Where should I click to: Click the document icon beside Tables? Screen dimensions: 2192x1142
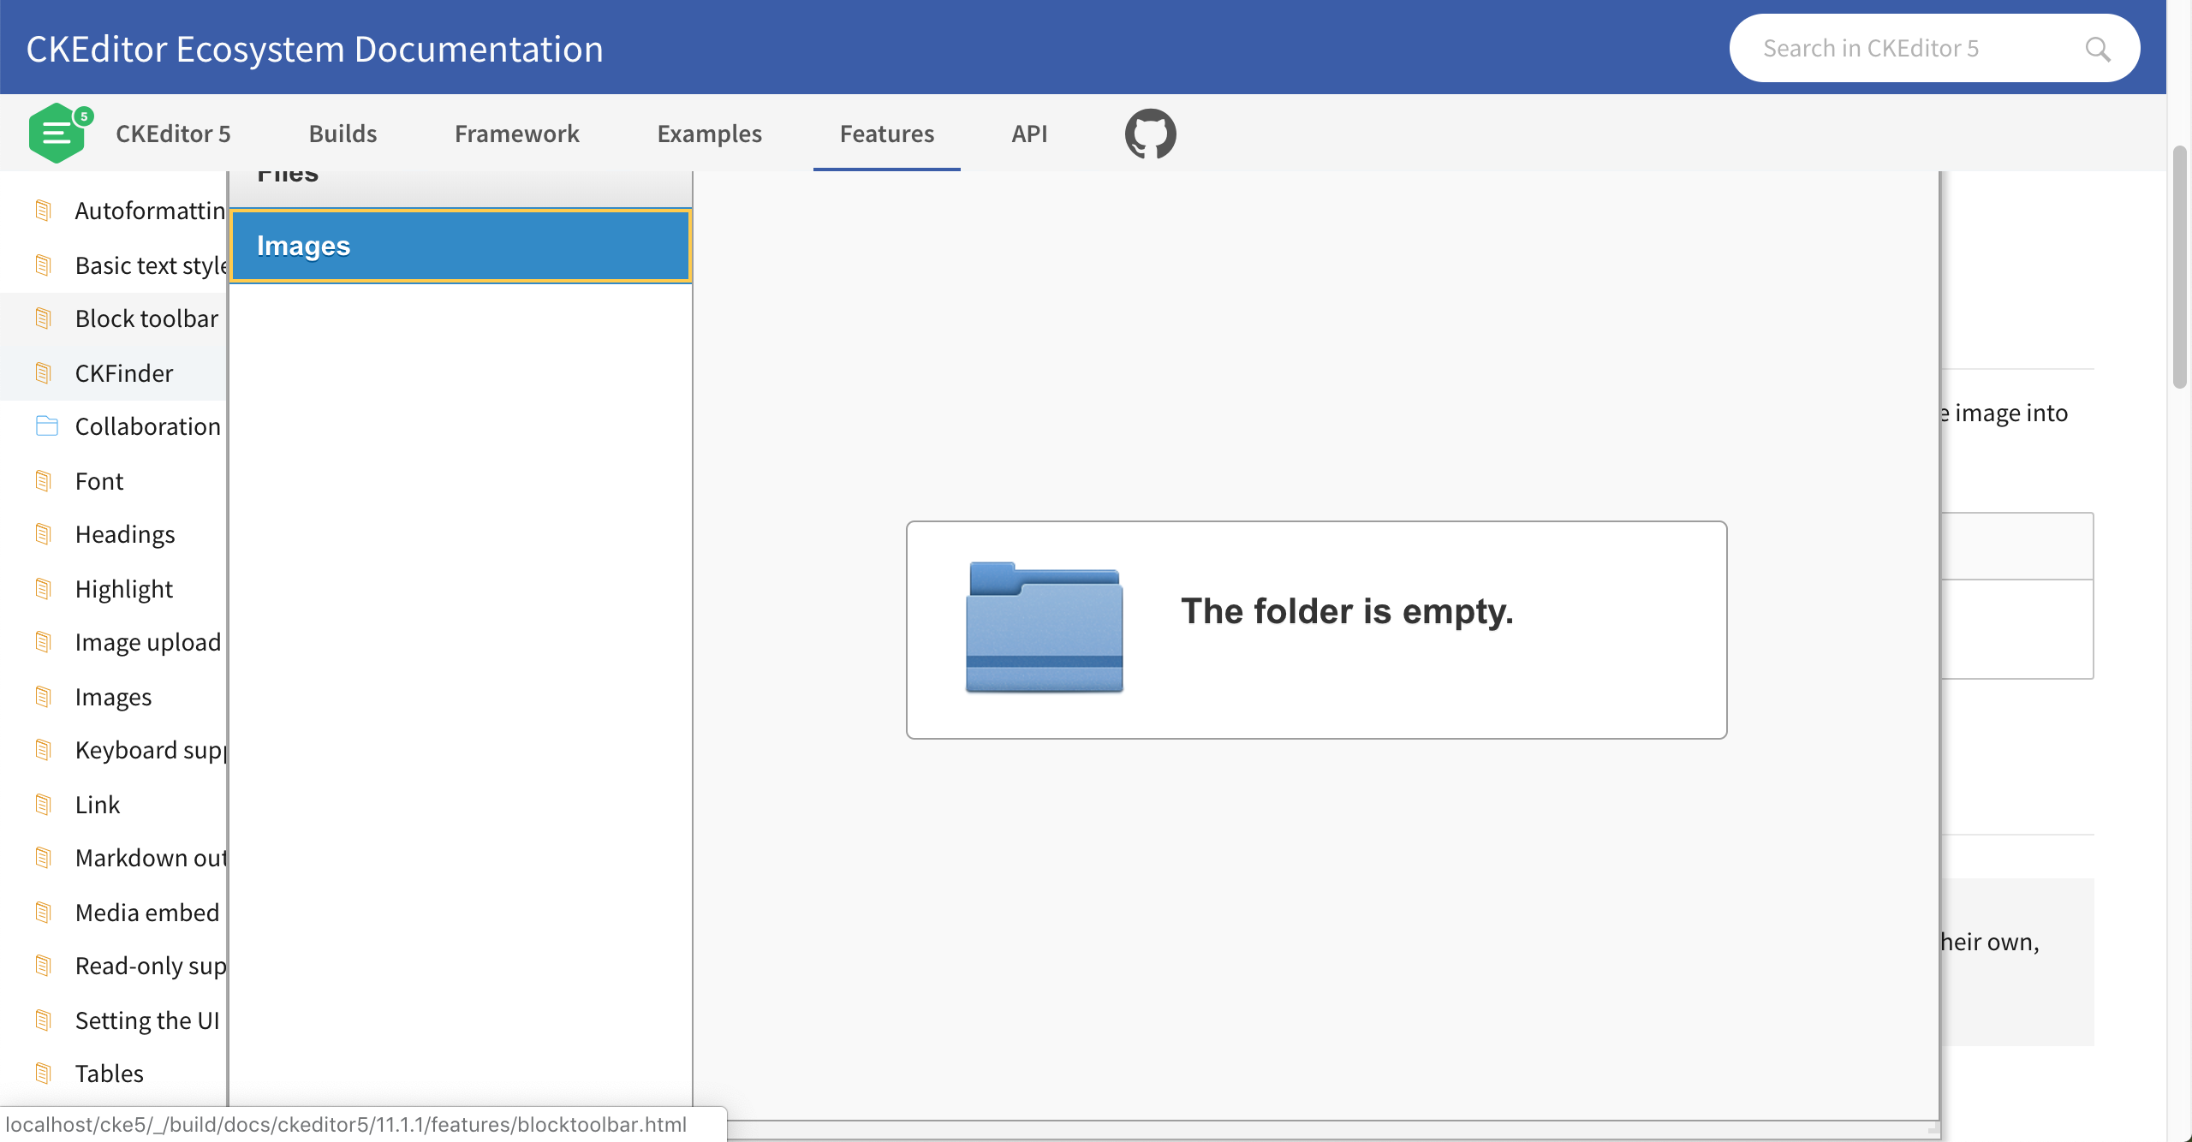pos(44,1073)
